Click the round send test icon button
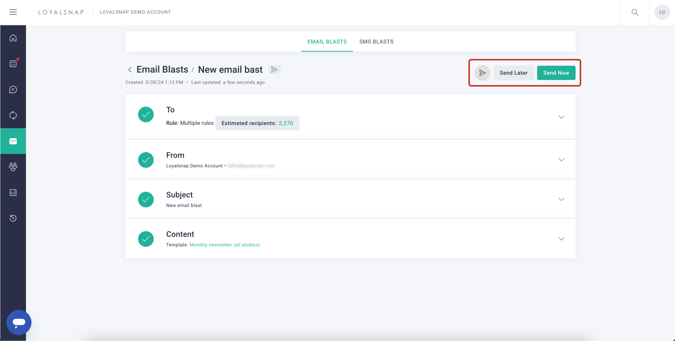This screenshot has height=341, width=675. 482,73
